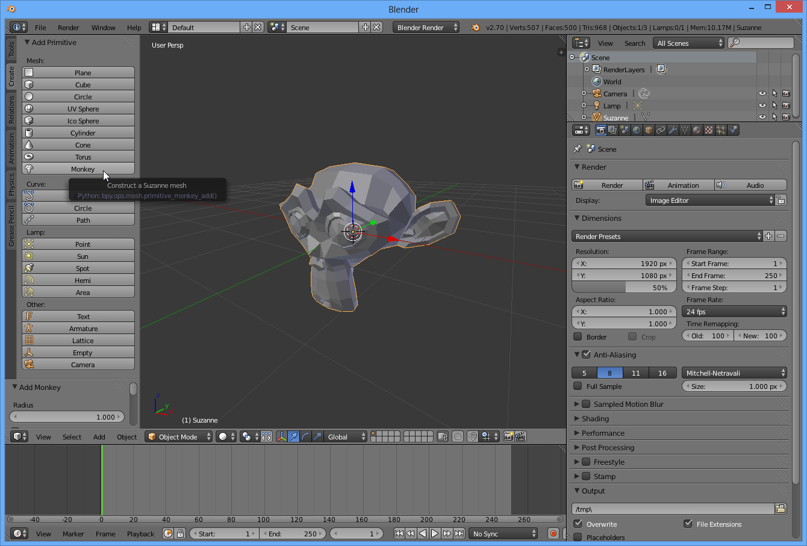This screenshot has height=546, width=807.
Task: Open the World properties tab icon
Action: pos(637,130)
